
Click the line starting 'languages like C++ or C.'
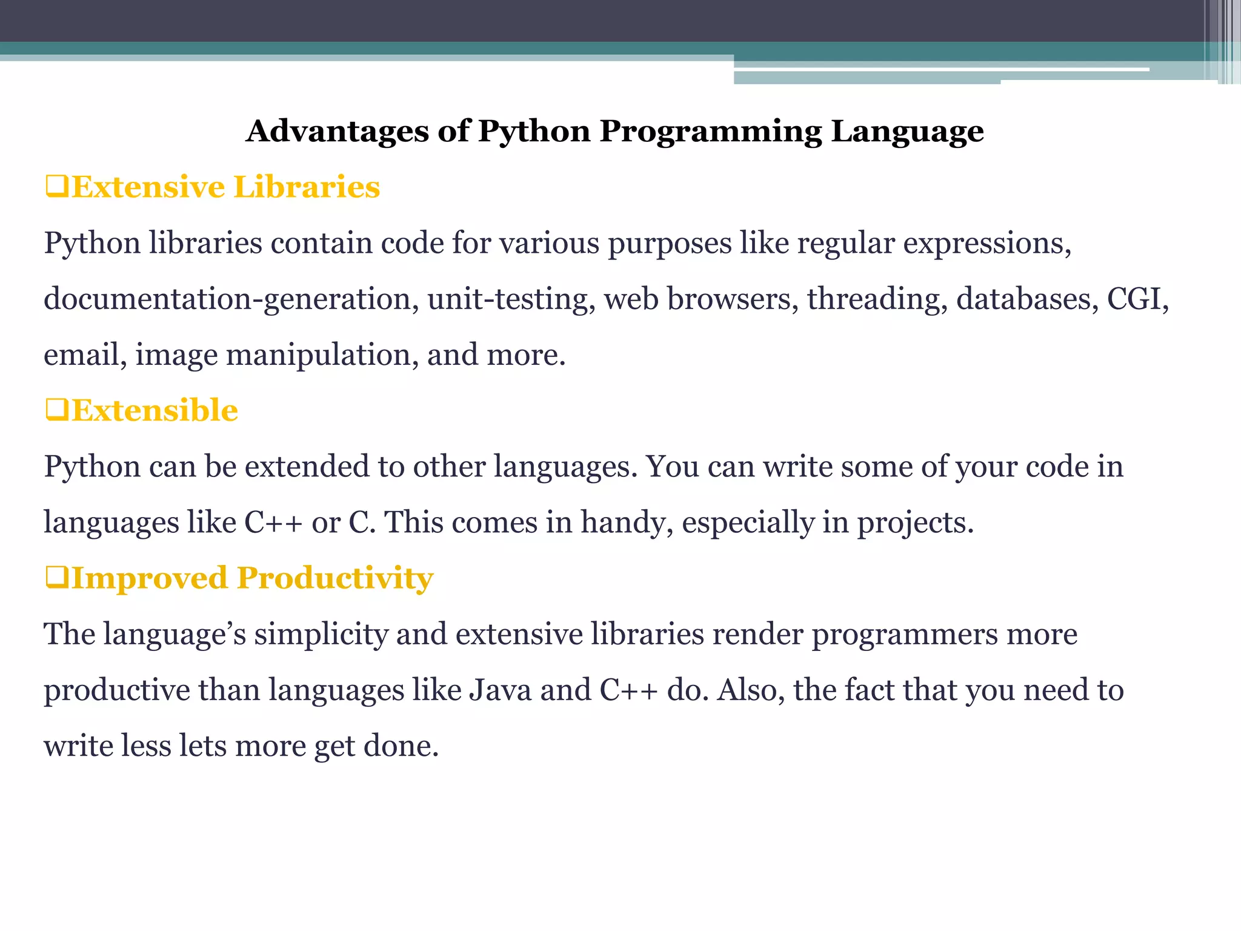click(509, 523)
